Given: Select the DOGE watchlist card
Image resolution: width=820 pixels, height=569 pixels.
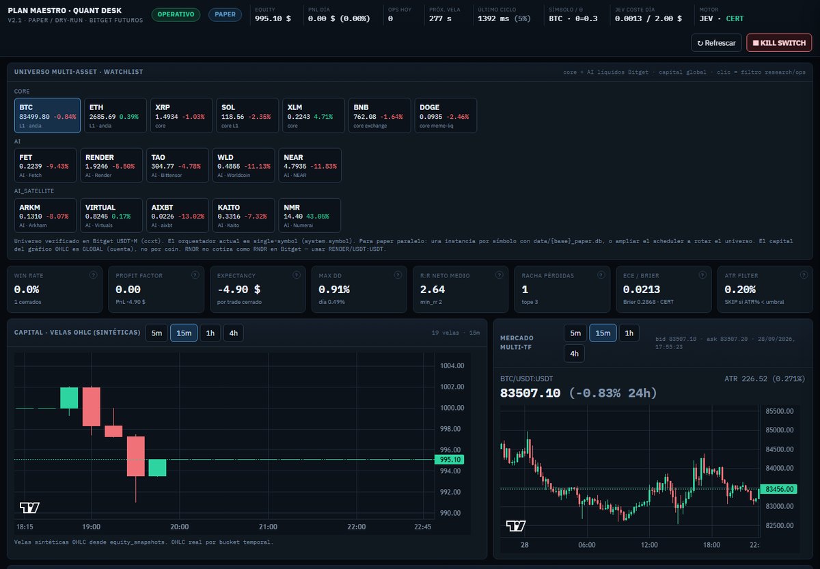Looking at the screenshot, I should coord(445,115).
